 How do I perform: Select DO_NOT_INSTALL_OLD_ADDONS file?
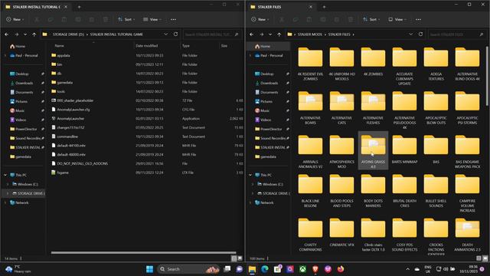(82, 163)
